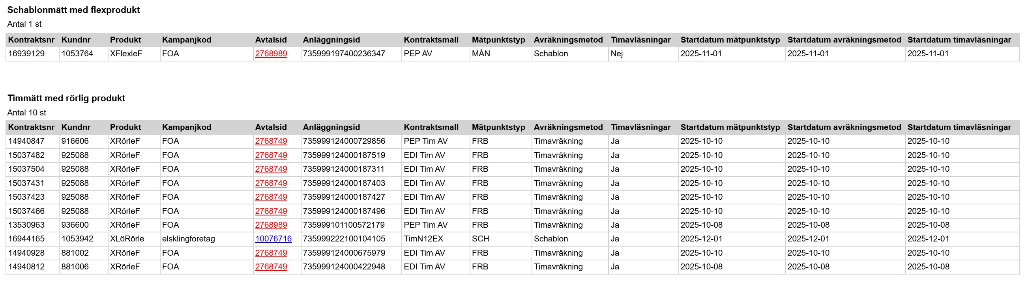Follow Avtalsid link for contract 14940928
Screen dimensions: 1028x284
click(x=271, y=253)
